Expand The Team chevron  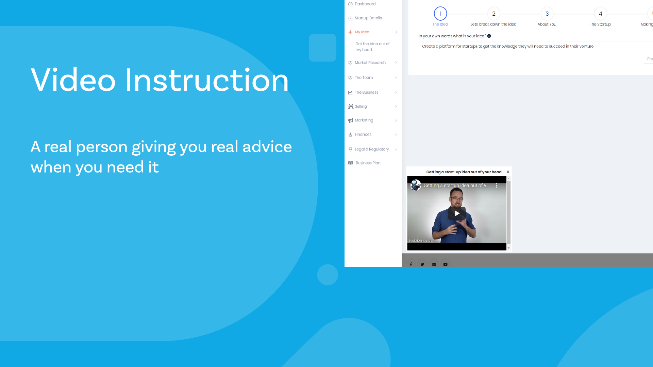point(396,78)
